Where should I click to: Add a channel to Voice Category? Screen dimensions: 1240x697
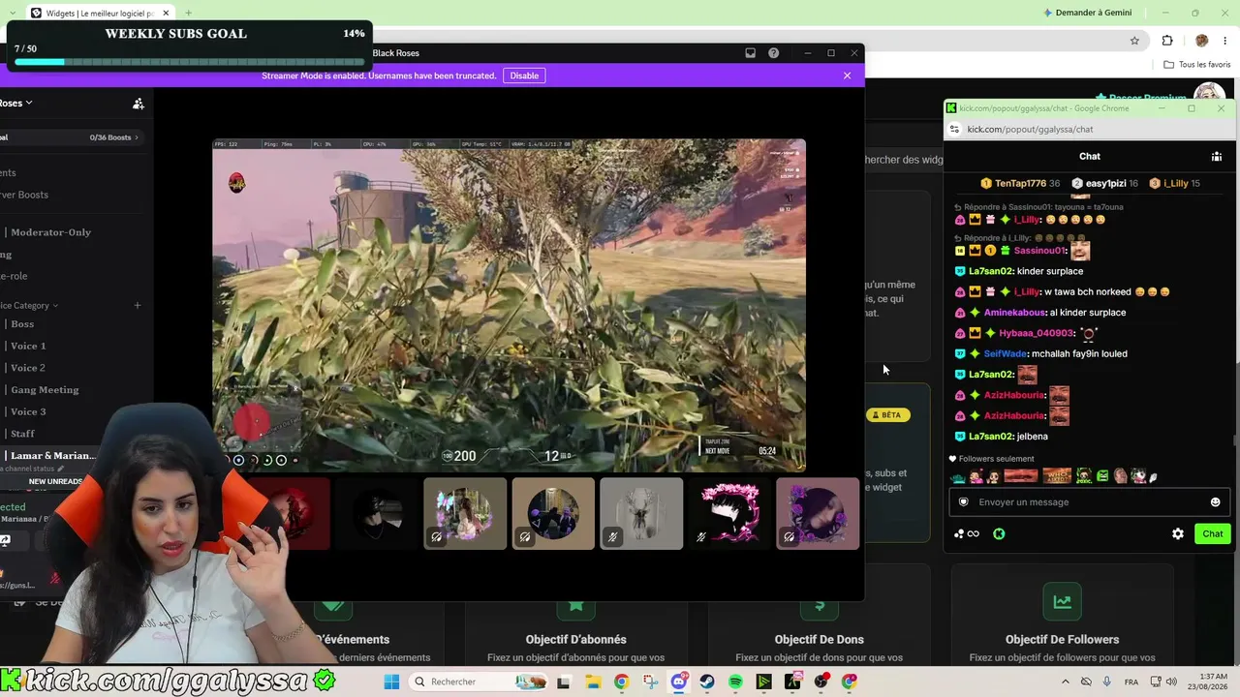[x=138, y=306]
